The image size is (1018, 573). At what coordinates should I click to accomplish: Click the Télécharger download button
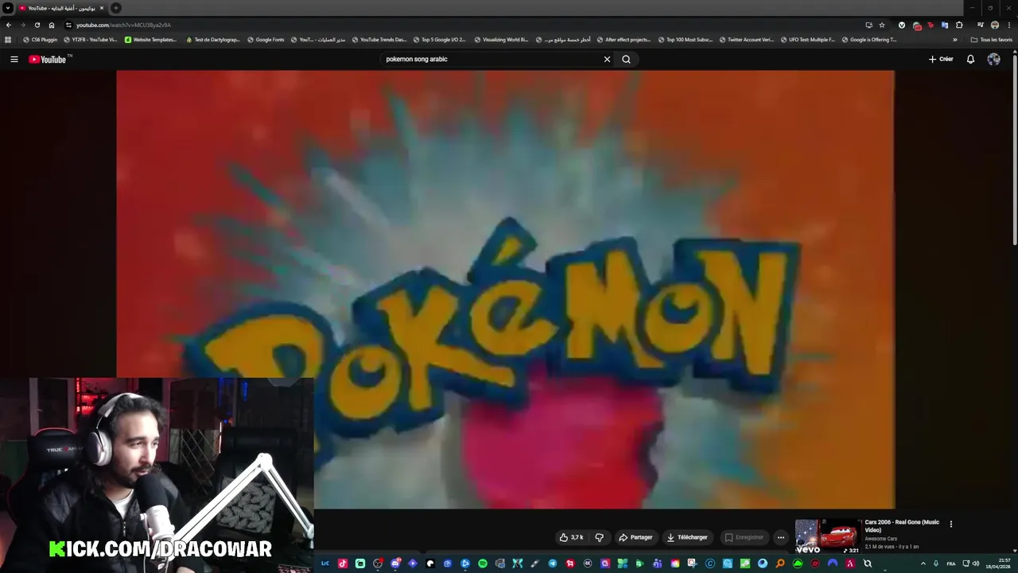click(x=687, y=537)
